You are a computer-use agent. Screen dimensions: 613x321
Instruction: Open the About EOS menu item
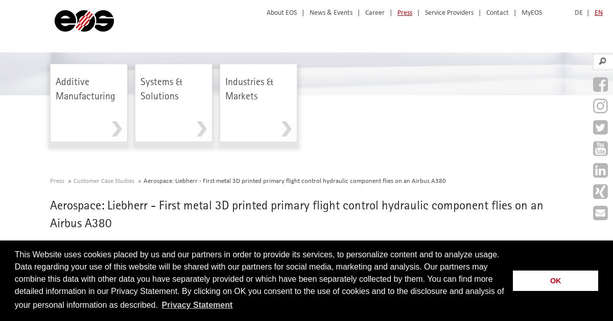click(x=281, y=13)
